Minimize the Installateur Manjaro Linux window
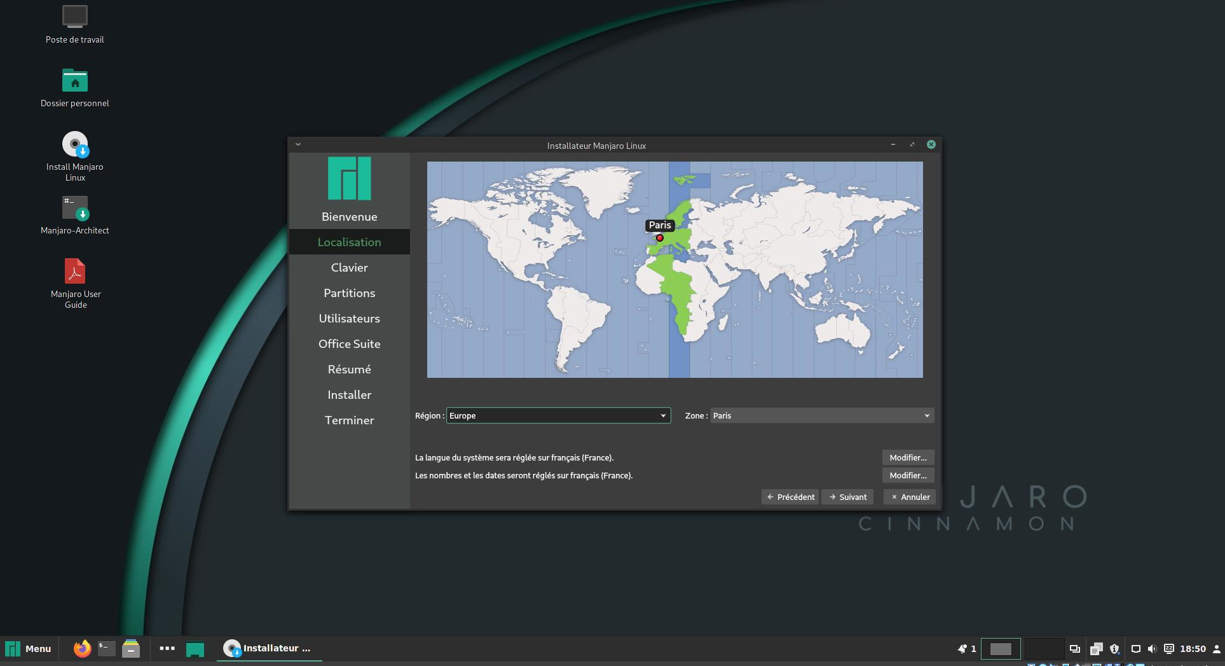 click(893, 144)
